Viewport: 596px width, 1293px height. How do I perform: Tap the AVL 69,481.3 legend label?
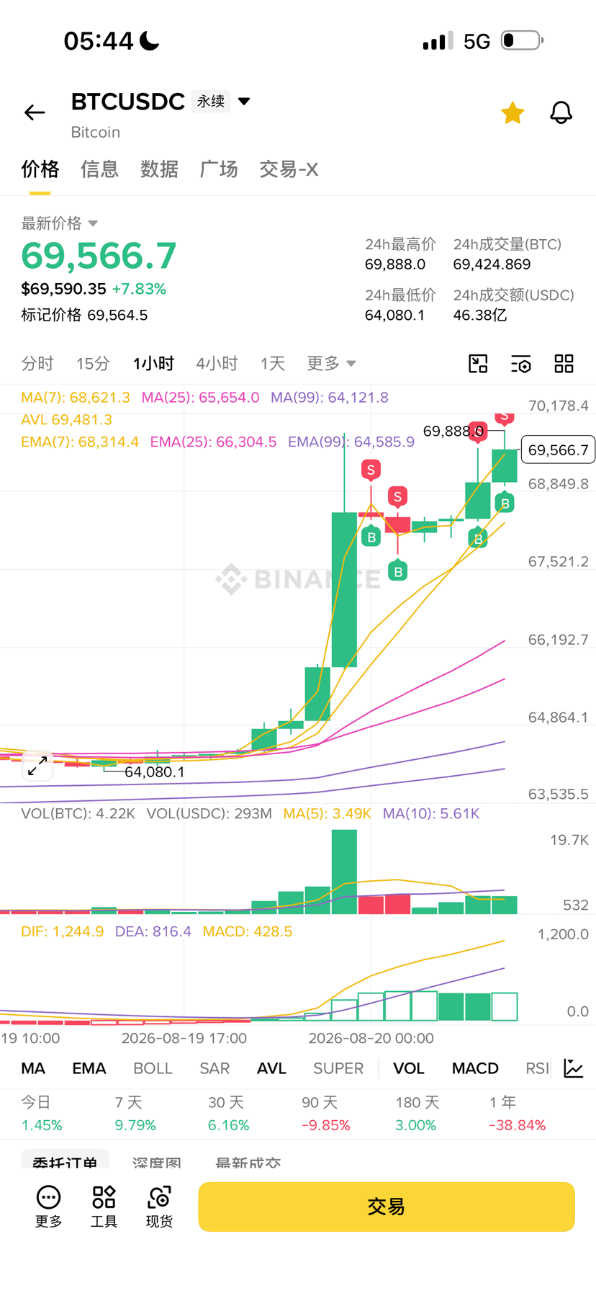[x=66, y=419]
